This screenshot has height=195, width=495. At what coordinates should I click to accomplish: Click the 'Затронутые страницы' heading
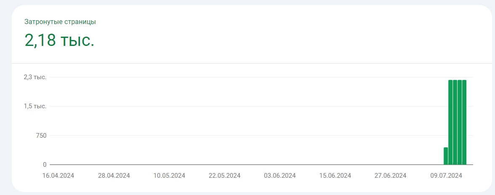(60, 22)
